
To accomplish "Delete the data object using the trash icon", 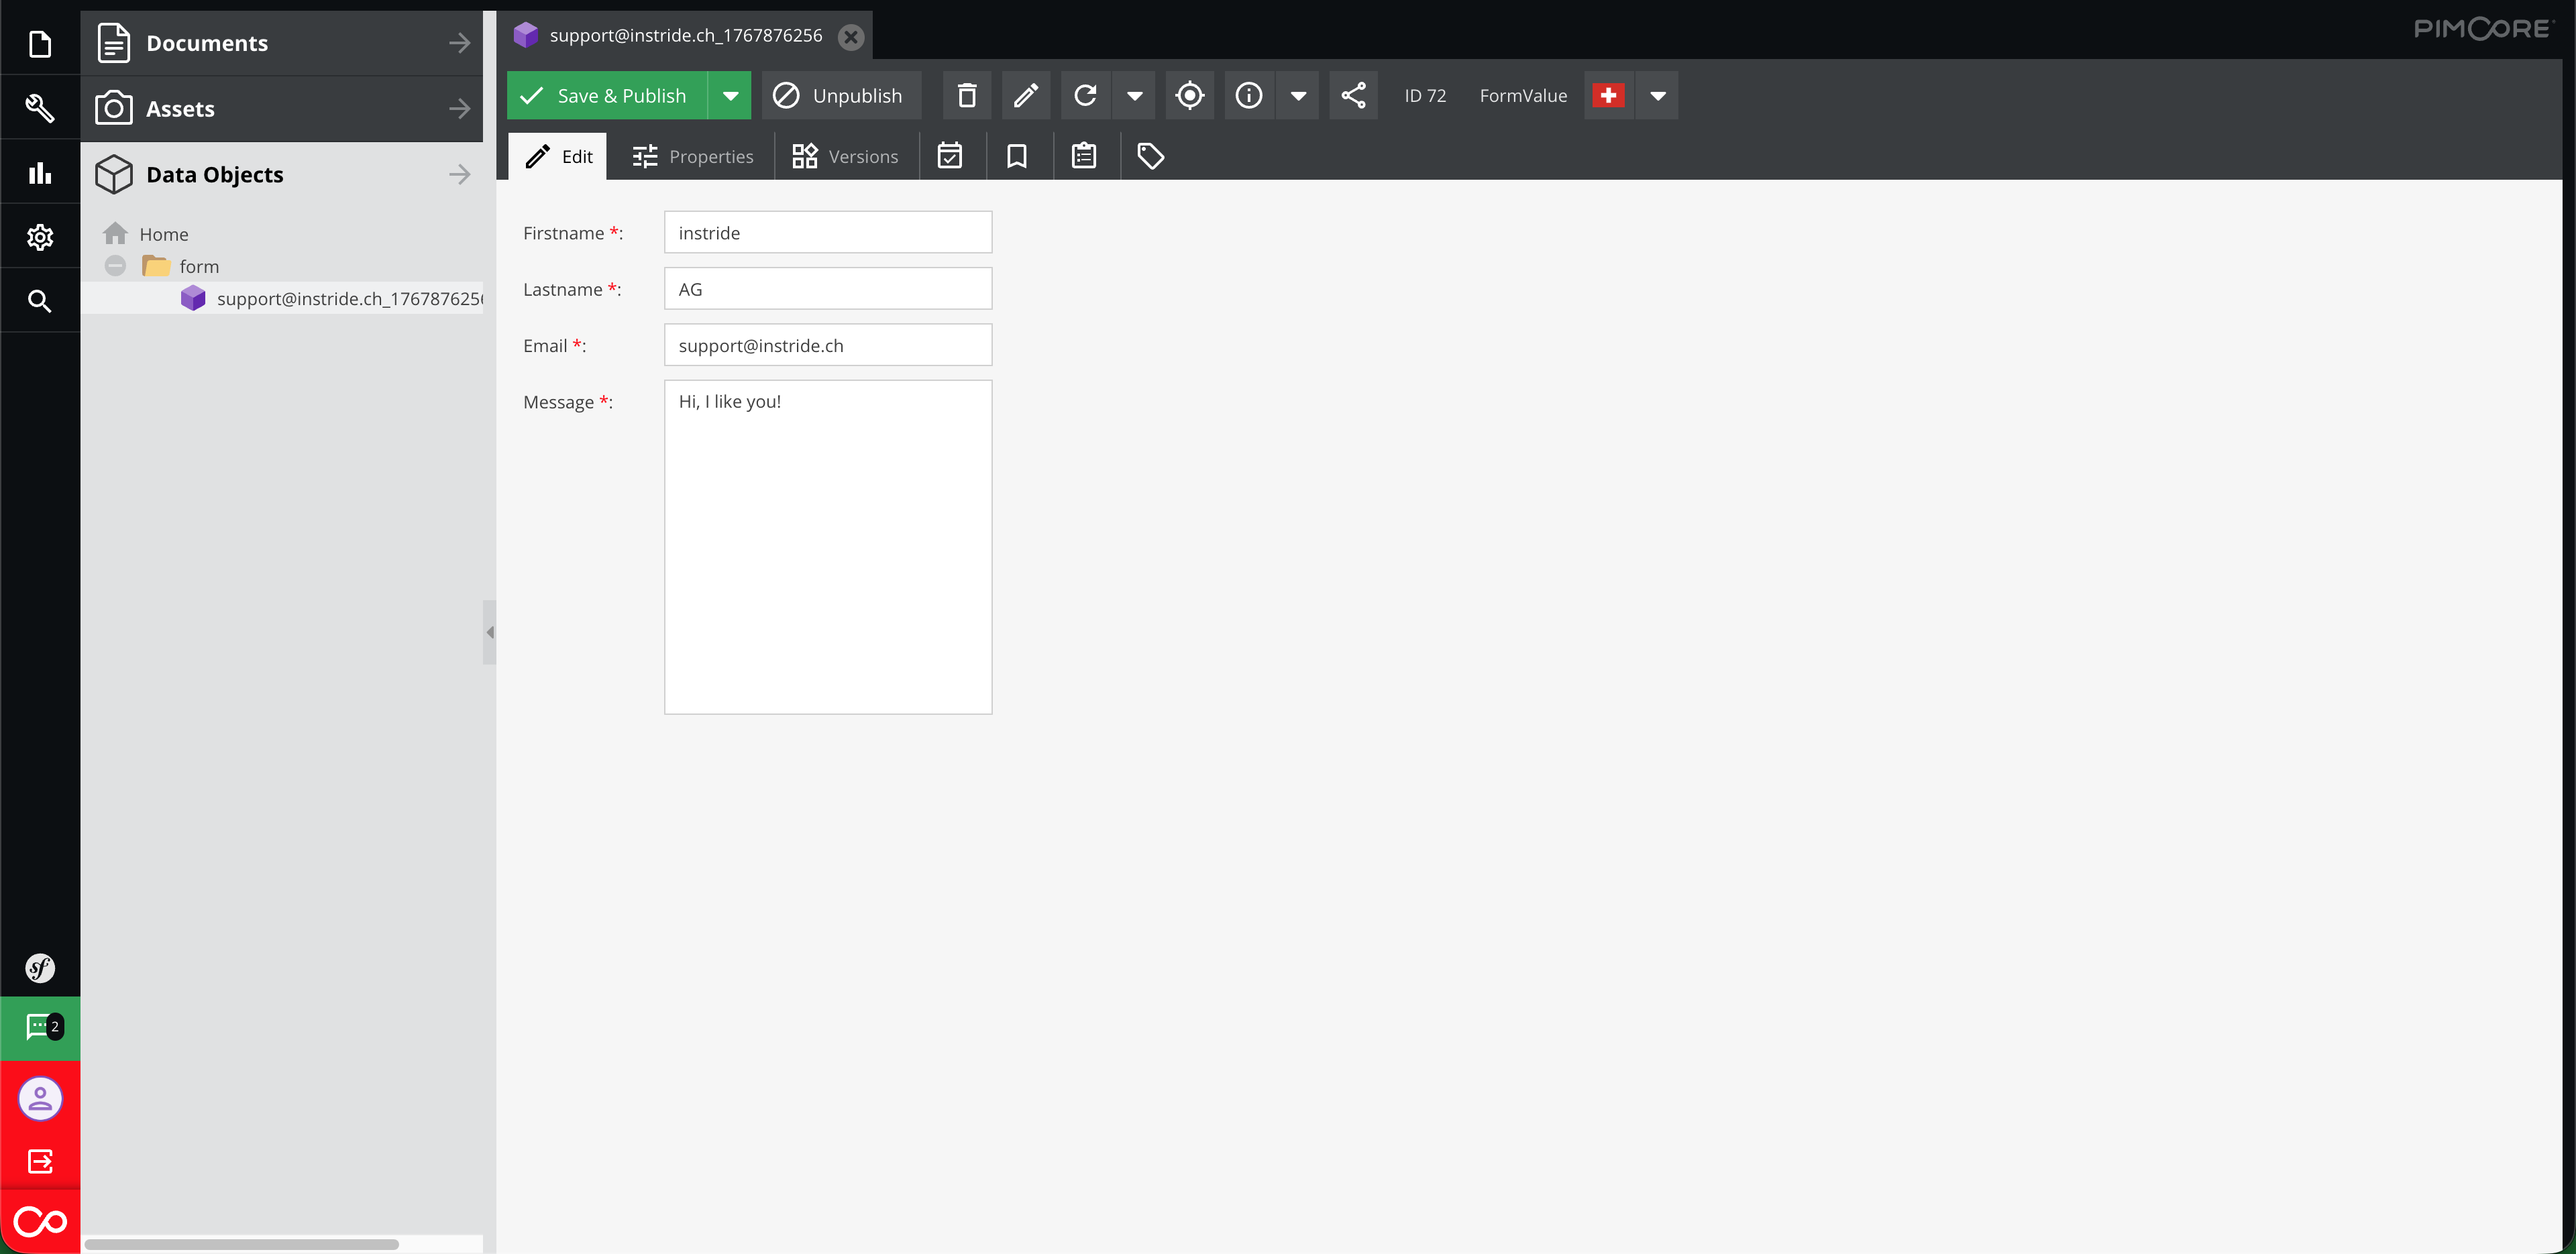I will click(966, 95).
